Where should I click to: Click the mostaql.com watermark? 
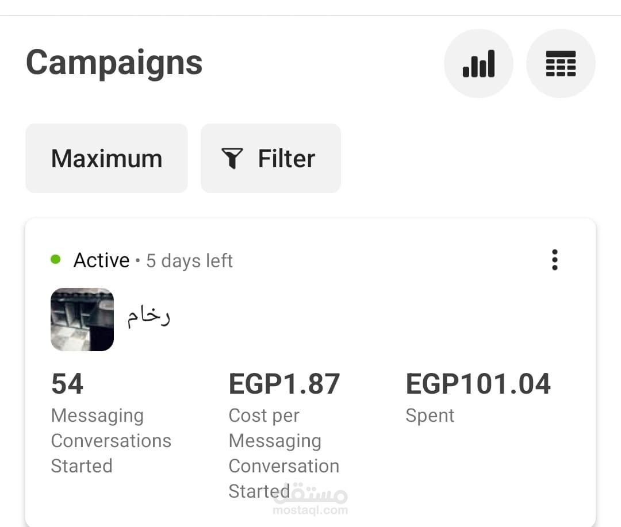[310, 499]
